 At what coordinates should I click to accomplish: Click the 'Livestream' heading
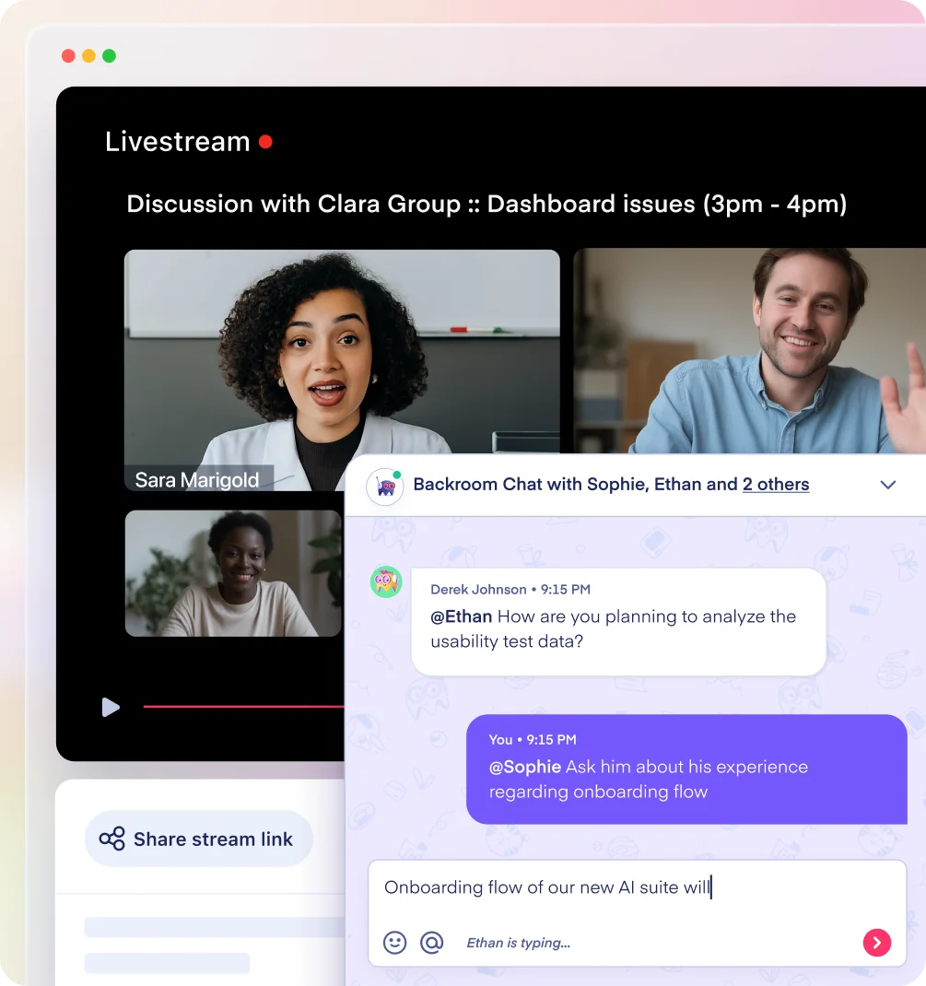(178, 142)
